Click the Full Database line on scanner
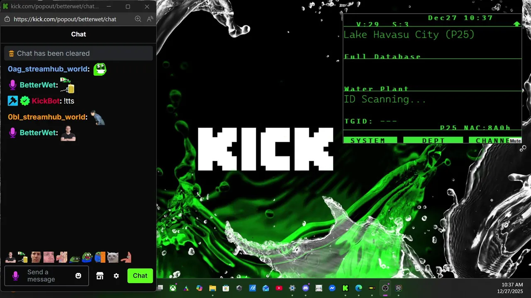The height and width of the screenshot is (298, 531). [x=382, y=57]
